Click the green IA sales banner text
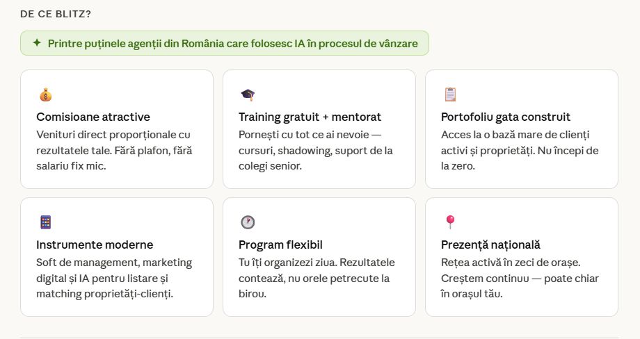640x339 pixels. click(x=232, y=44)
